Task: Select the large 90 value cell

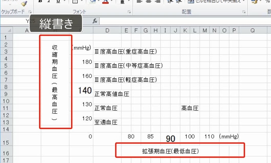Action: [170, 139]
